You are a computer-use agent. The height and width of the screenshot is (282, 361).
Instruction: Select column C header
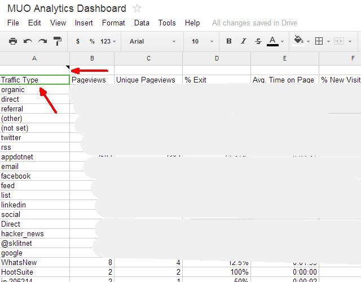(x=148, y=58)
